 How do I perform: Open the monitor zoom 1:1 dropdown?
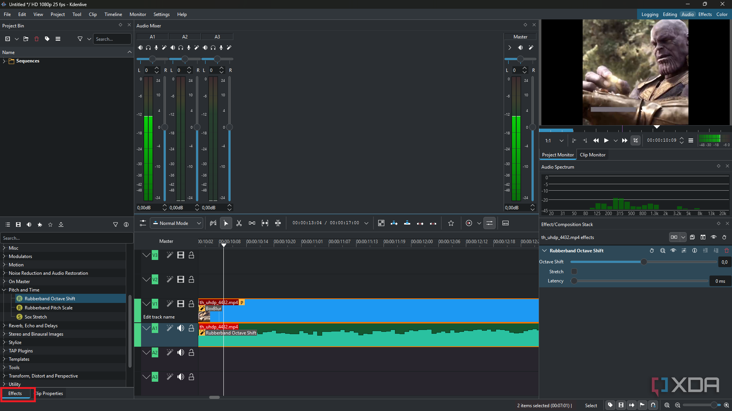click(x=554, y=140)
